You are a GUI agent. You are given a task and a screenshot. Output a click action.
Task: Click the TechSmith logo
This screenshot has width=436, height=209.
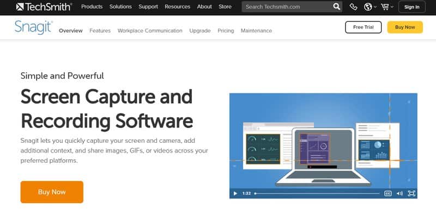pos(44,7)
